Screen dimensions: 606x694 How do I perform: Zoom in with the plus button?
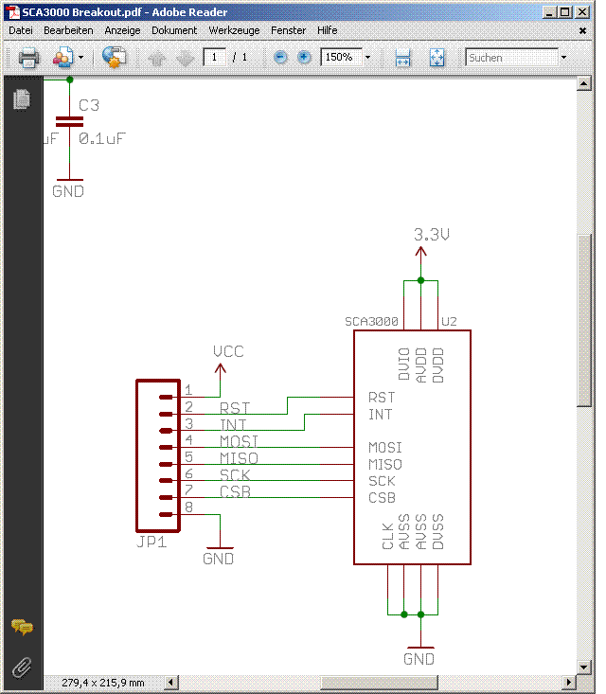[x=304, y=57]
